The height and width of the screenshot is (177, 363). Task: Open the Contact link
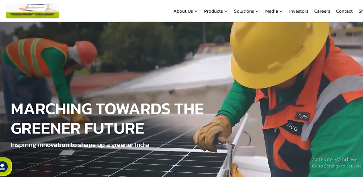click(x=344, y=11)
